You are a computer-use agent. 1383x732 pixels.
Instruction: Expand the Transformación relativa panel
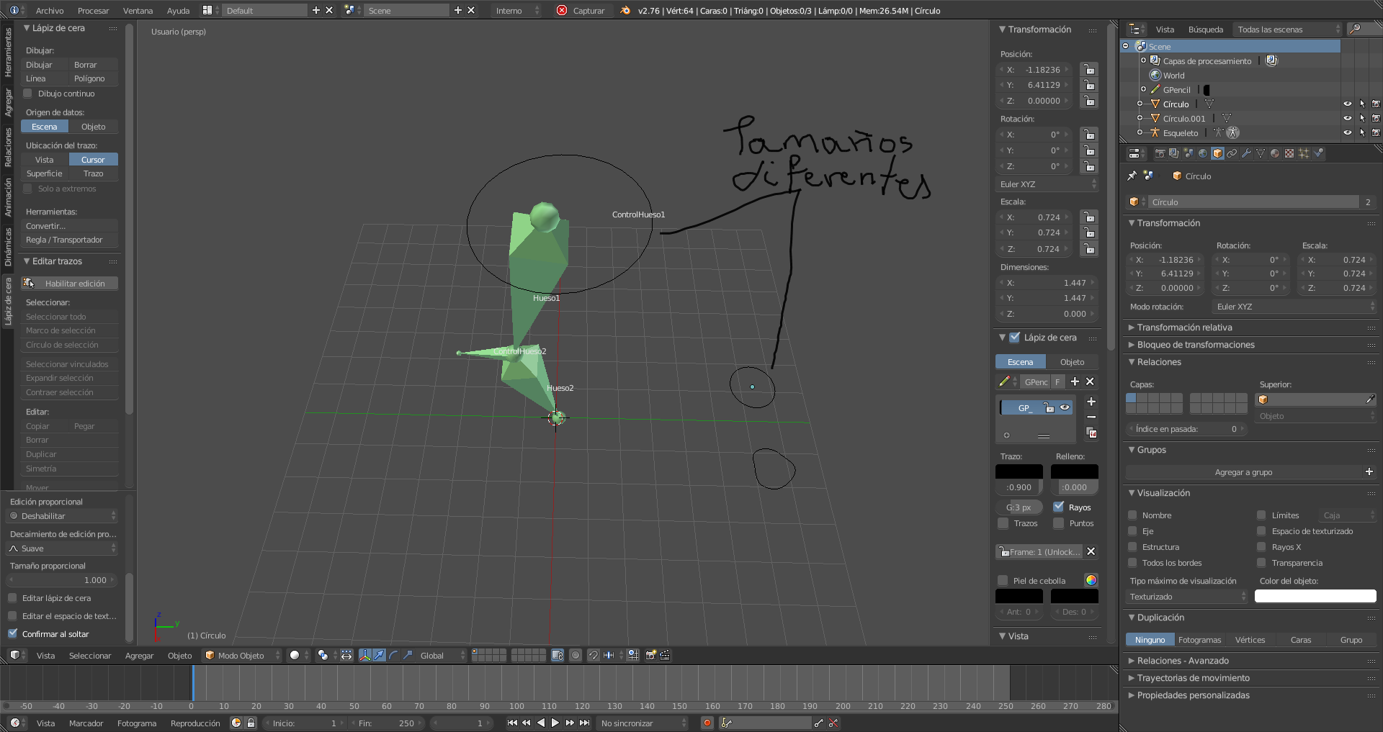[x=1184, y=327]
